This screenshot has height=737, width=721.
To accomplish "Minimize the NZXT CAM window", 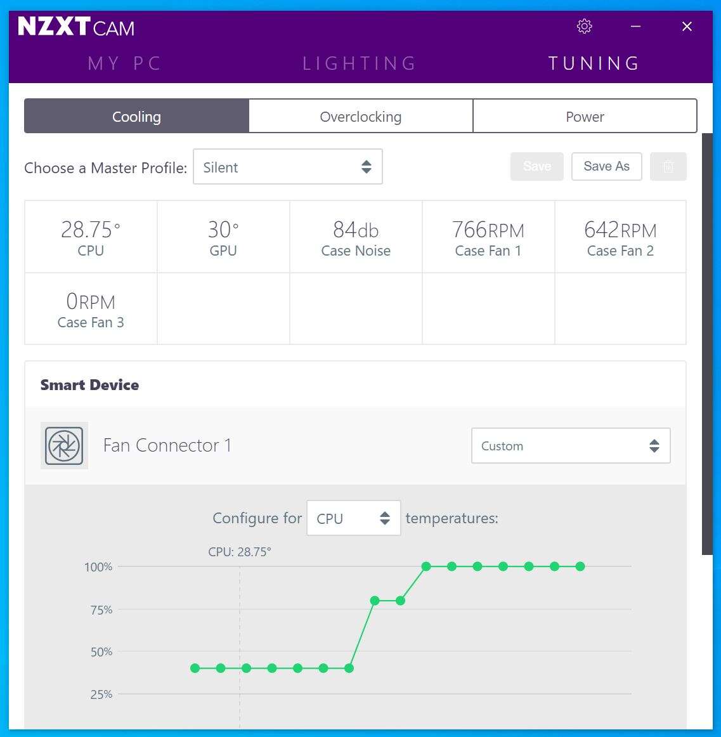I will 635,27.
